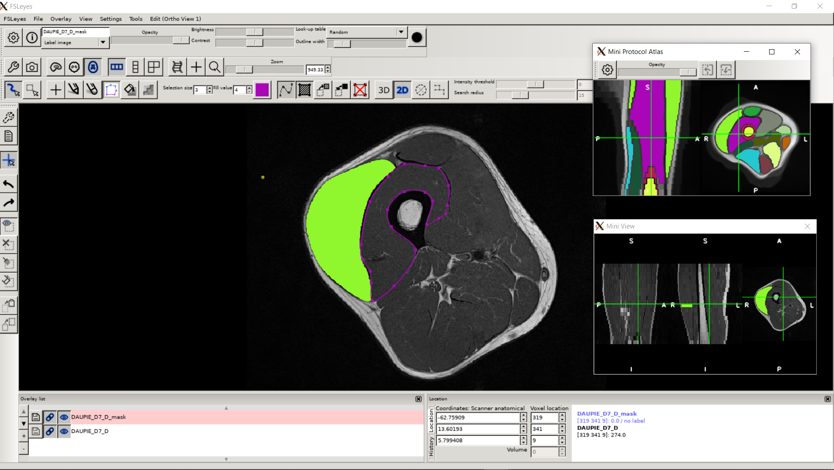Select the pencil draw tool
This screenshot has height=470, width=834.
[x=74, y=90]
